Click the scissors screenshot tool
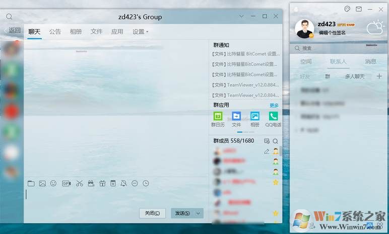 (79, 184)
